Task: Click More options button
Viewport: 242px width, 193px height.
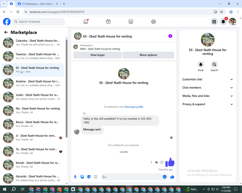Action: pos(148,55)
